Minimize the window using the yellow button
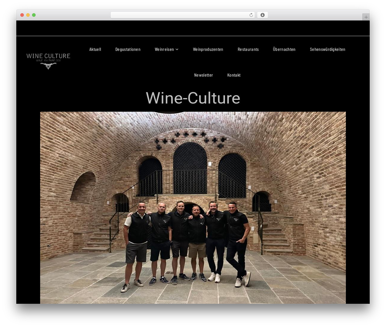This screenshot has width=386, height=327. tap(28, 15)
